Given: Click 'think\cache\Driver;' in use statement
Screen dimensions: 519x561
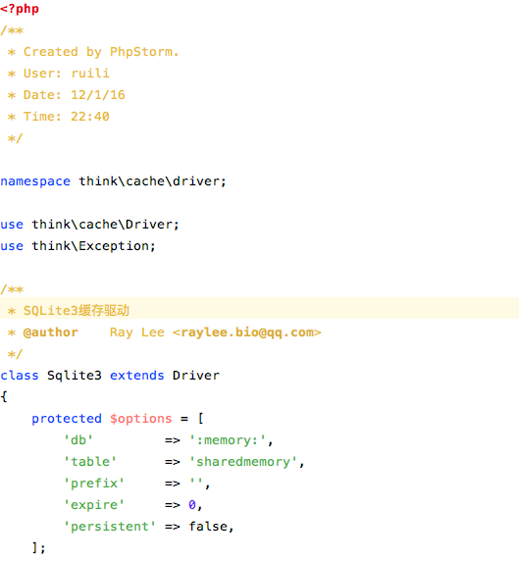Looking at the screenshot, I should (105, 225).
